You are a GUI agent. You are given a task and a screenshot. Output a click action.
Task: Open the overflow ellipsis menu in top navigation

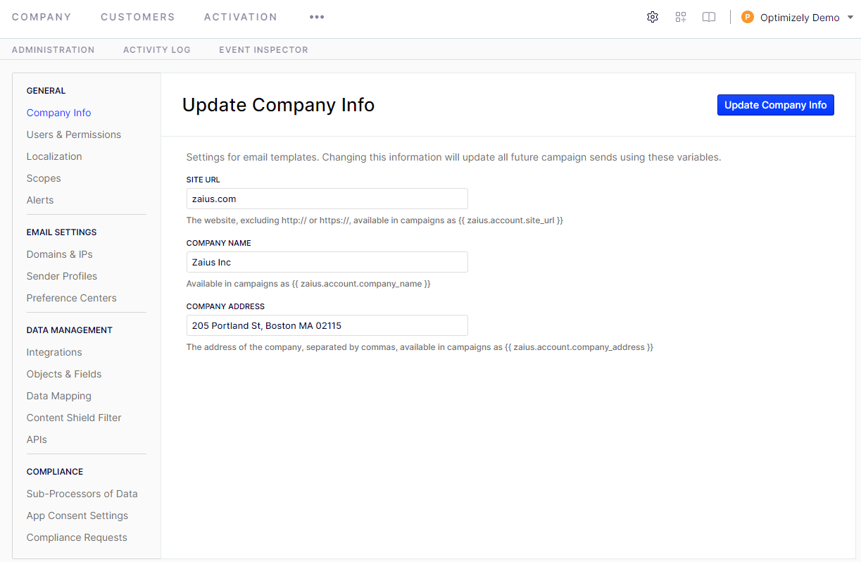316,18
